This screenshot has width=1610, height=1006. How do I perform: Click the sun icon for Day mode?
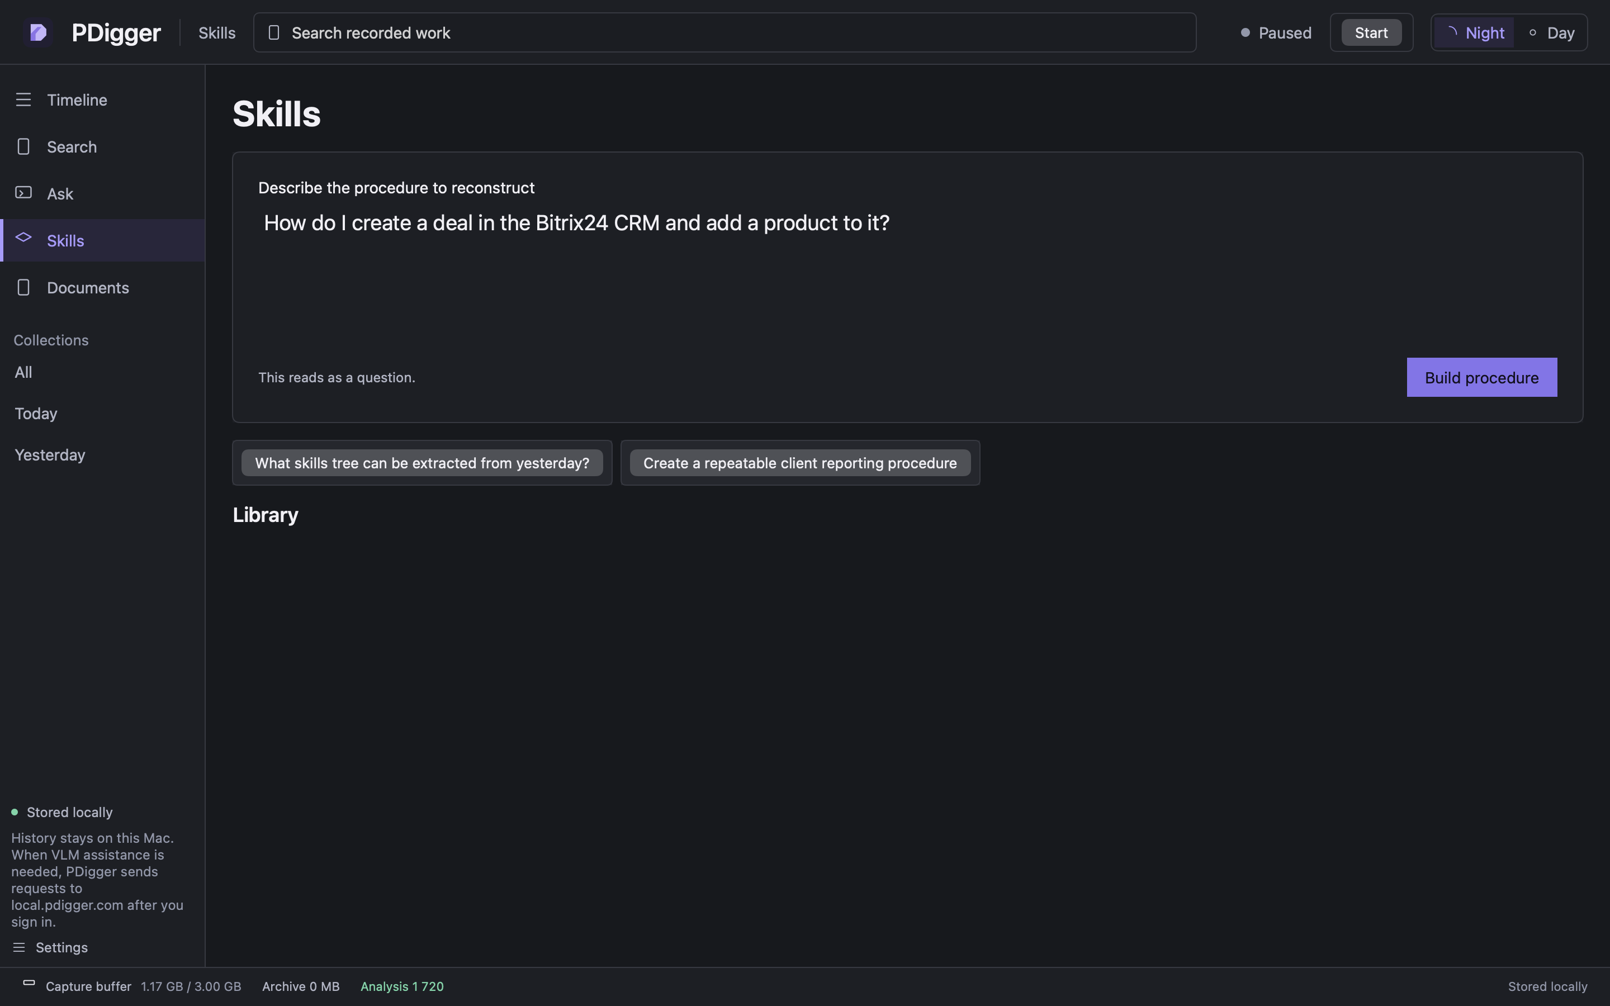point(1533,32)
